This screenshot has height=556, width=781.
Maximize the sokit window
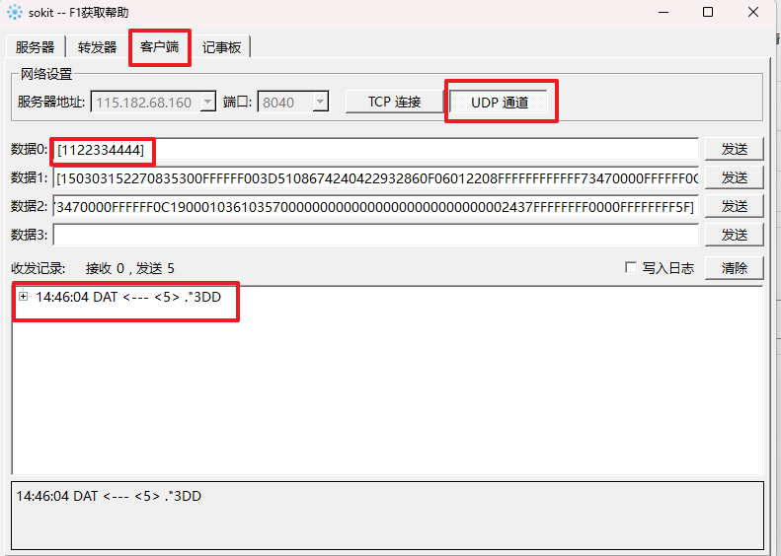click(x=708, y=12)
